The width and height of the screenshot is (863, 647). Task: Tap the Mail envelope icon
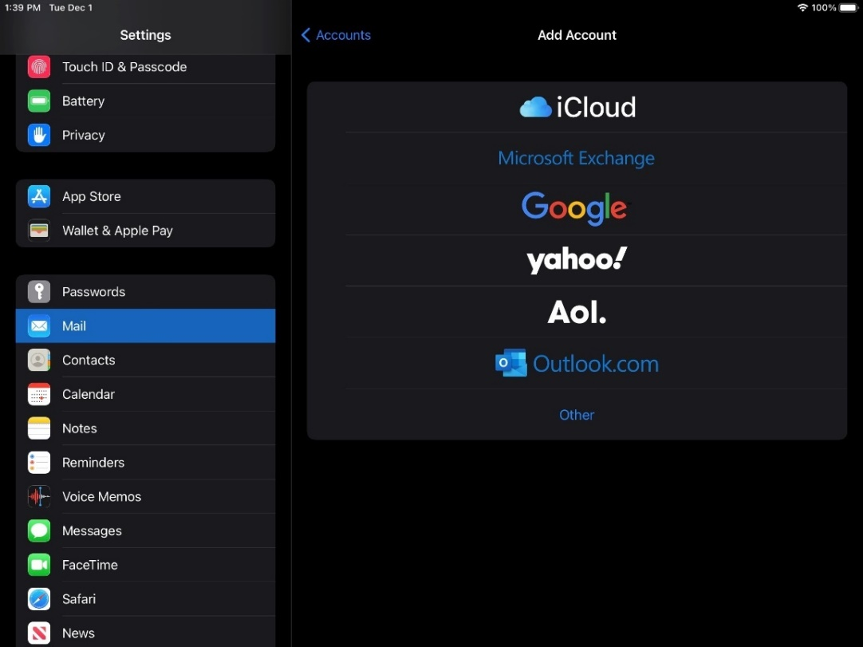click(x=39, y=326)
